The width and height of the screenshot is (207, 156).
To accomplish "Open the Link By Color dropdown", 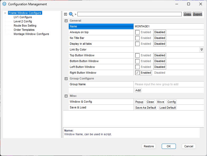I will click(201, 50).
